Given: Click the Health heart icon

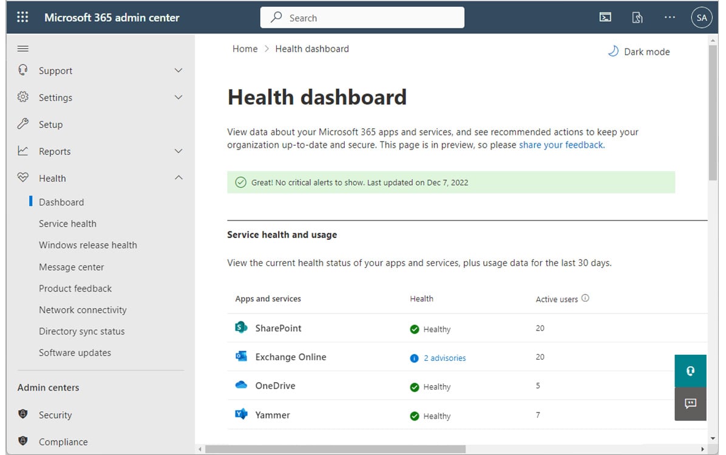Looking at the screenshot, I should 22,177.
